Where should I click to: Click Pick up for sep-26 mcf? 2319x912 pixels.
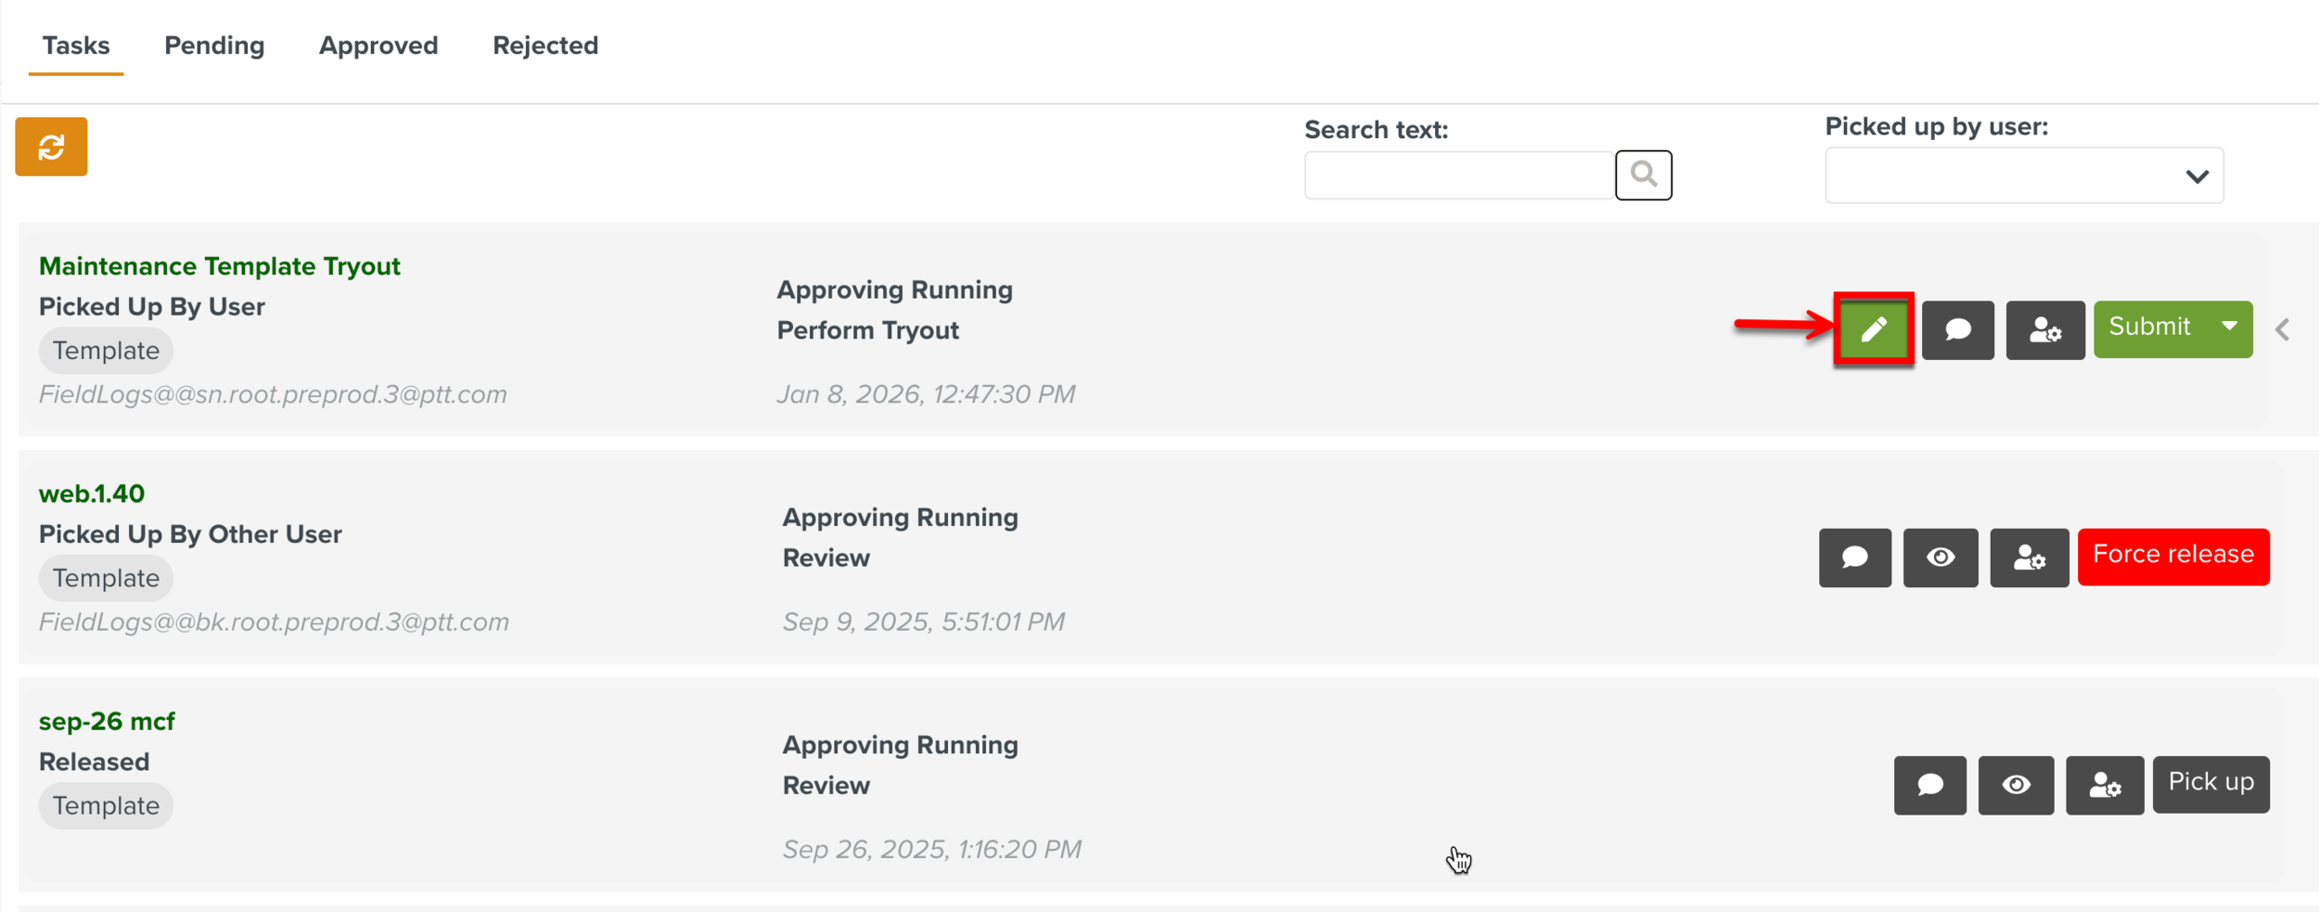pos(2210,783)
